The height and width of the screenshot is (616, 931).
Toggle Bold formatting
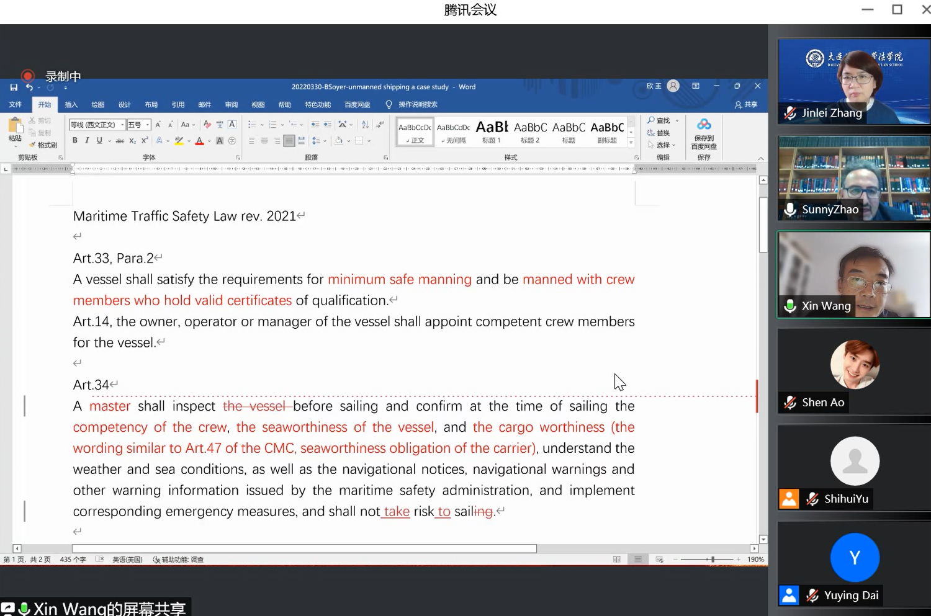click(75, 141)
